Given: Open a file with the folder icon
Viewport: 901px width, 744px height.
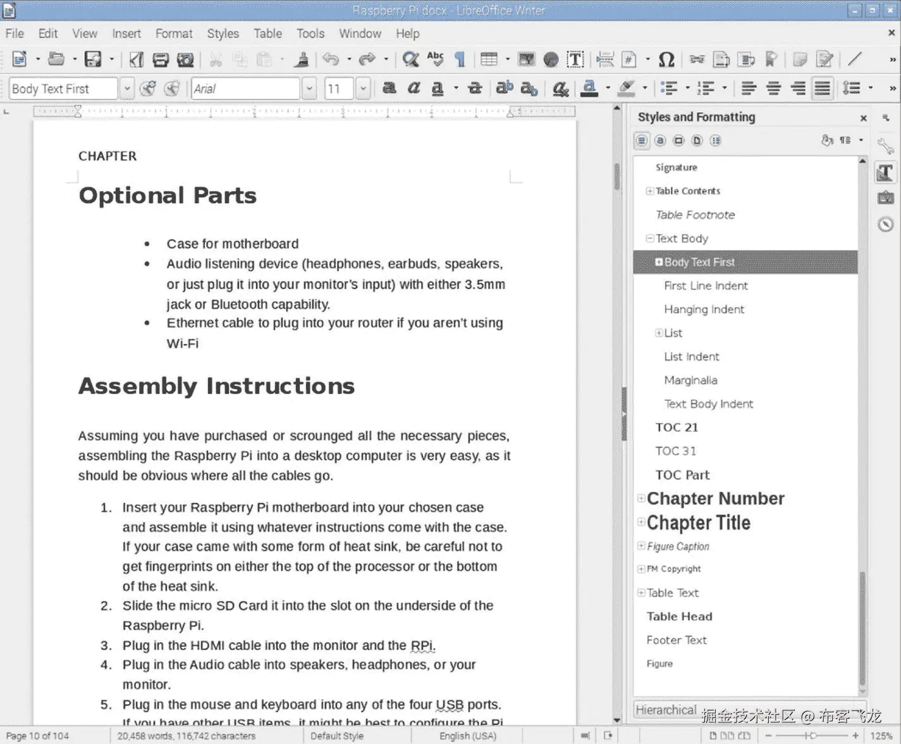Looking at the screenshot, I should pyautogui.click(x=56, y=59).
